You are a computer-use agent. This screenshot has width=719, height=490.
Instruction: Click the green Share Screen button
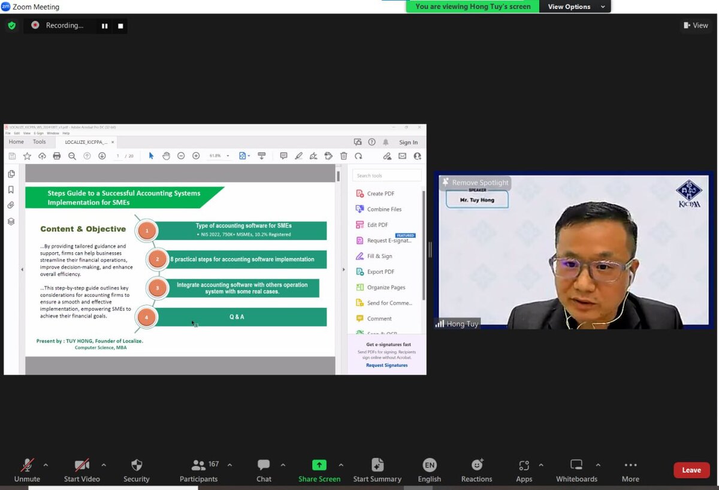pyautogui.click(x=319, y=471)
